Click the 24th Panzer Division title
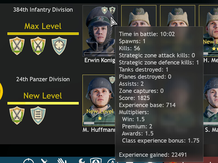This screenshot has width=218, height=163. point(43,79)
